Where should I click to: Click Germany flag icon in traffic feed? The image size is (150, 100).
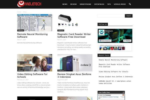point(123,95)
